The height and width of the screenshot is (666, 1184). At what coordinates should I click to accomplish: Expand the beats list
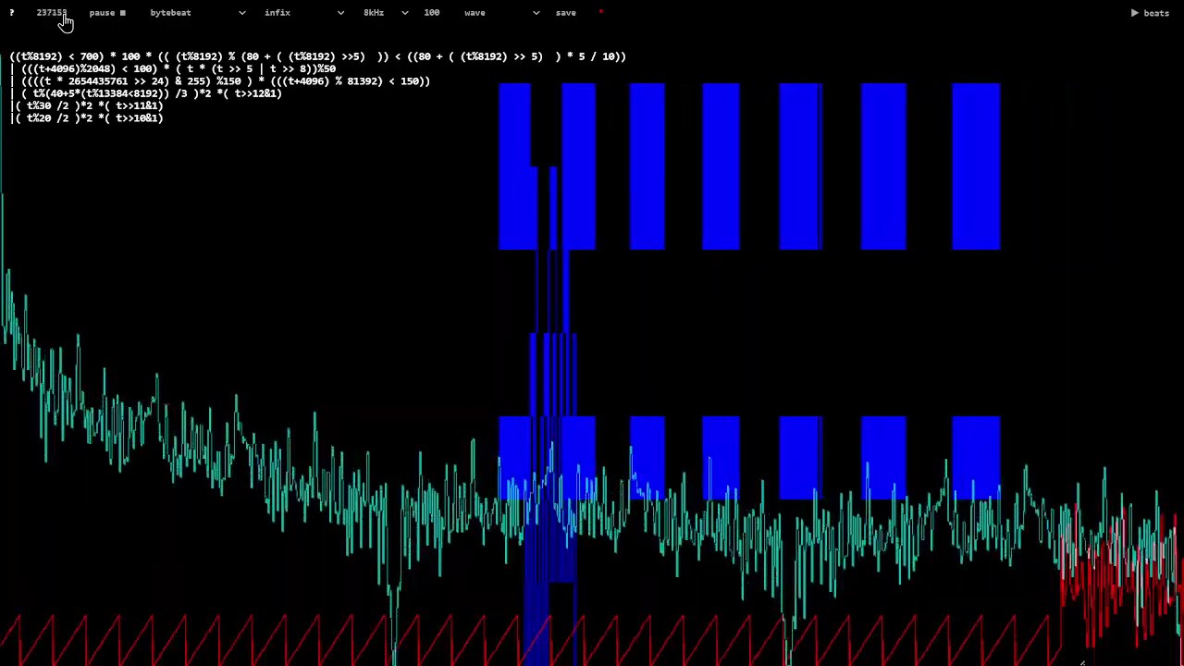pyautogui.click(x=1150, y=13)
